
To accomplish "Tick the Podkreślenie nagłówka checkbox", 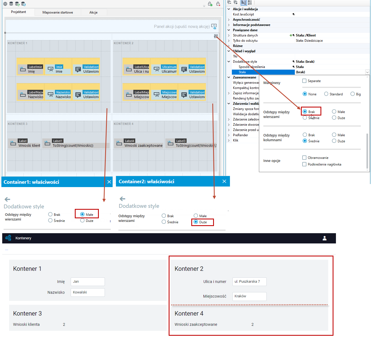I will pos(304,164).
